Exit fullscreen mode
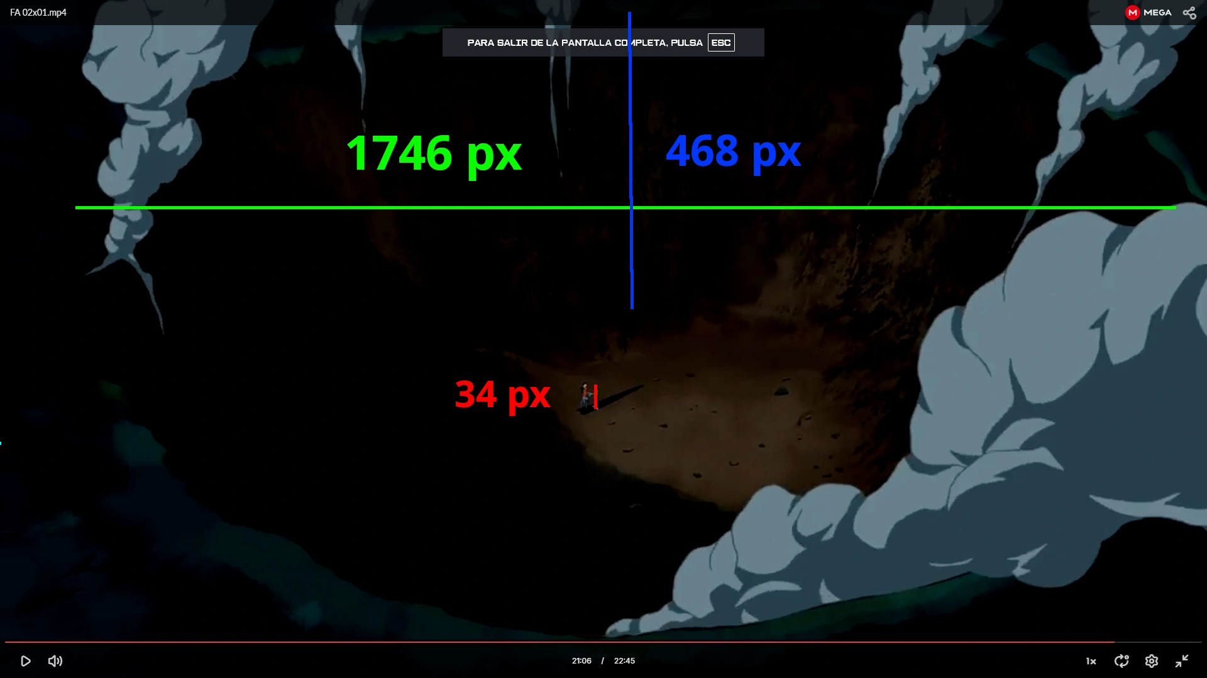This screenshot has height=678, width=1207. (1182, 661)
